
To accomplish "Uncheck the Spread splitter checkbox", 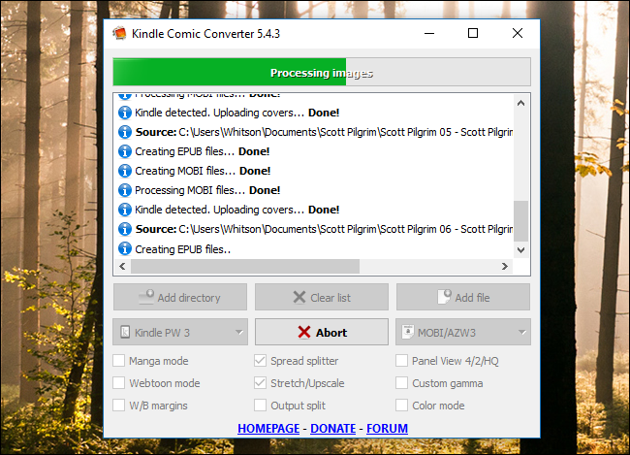I will click(x=260, y=361).
